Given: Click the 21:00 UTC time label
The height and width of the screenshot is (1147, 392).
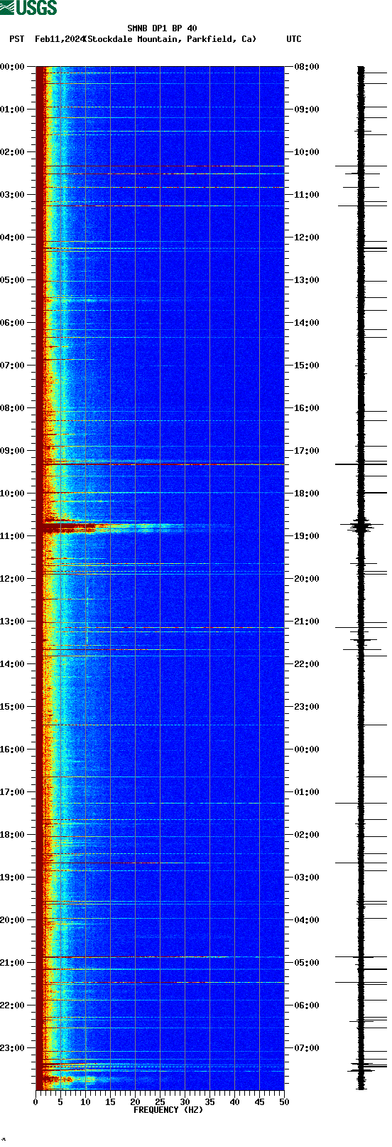Looking at the screenshot, I should (307, 621).
